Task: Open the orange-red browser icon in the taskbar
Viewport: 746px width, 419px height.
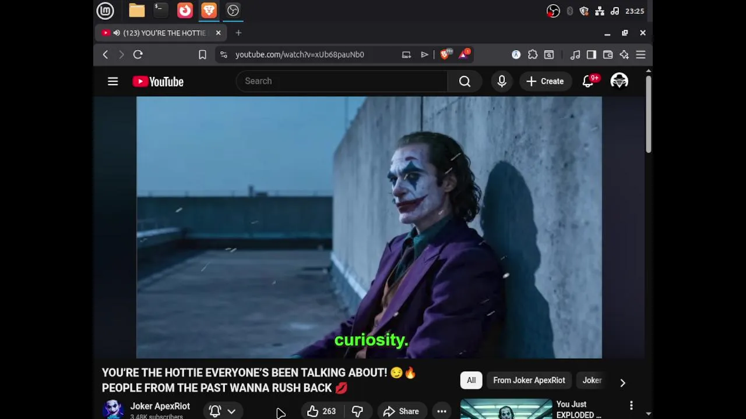Action: [x=185, y=10]
